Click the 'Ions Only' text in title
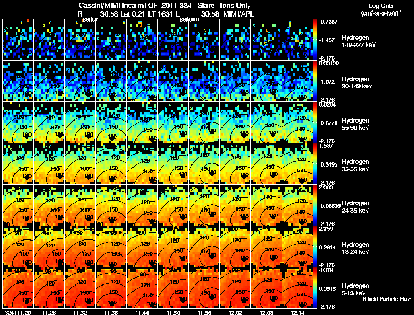 (x=235, y=5)
